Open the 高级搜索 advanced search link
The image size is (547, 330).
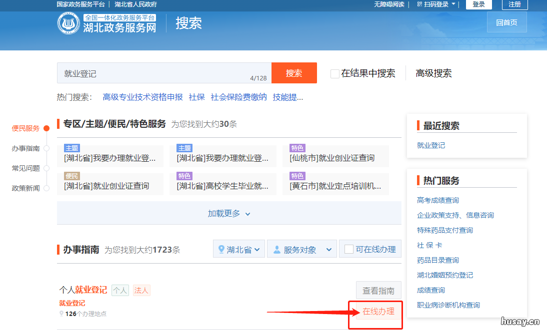click(432, 73)
